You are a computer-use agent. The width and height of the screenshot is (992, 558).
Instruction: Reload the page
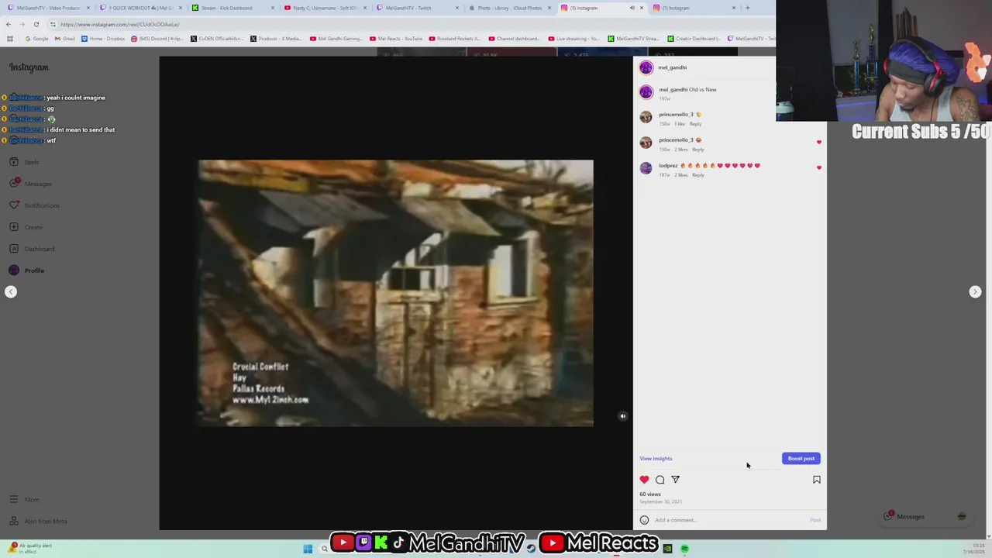(36, 24)
